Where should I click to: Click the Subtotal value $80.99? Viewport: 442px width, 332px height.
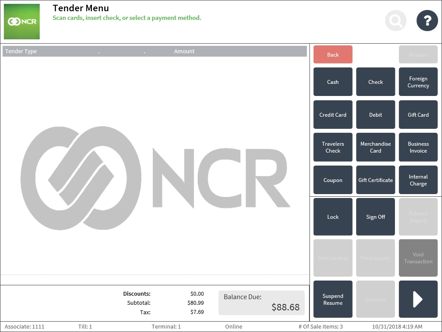(x=196, y=303)
